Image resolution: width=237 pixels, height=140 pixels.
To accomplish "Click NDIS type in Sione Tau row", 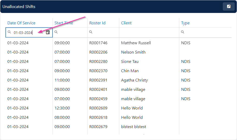I will tap(186, 62).
